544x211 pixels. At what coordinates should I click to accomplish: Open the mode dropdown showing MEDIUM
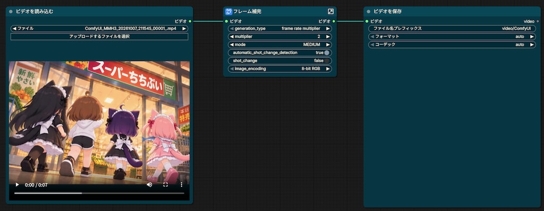coord(279,45)
